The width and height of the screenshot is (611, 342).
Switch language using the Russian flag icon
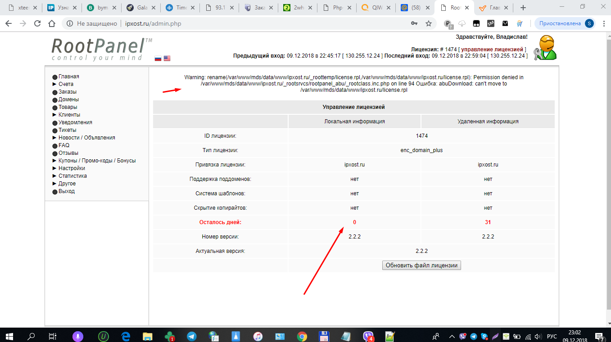[x=158, y=58]
